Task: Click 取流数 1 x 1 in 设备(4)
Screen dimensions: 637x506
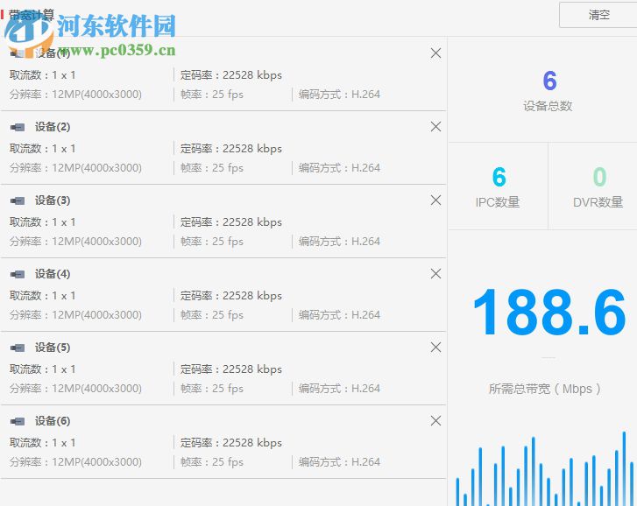Action: [x=43, y=295]
